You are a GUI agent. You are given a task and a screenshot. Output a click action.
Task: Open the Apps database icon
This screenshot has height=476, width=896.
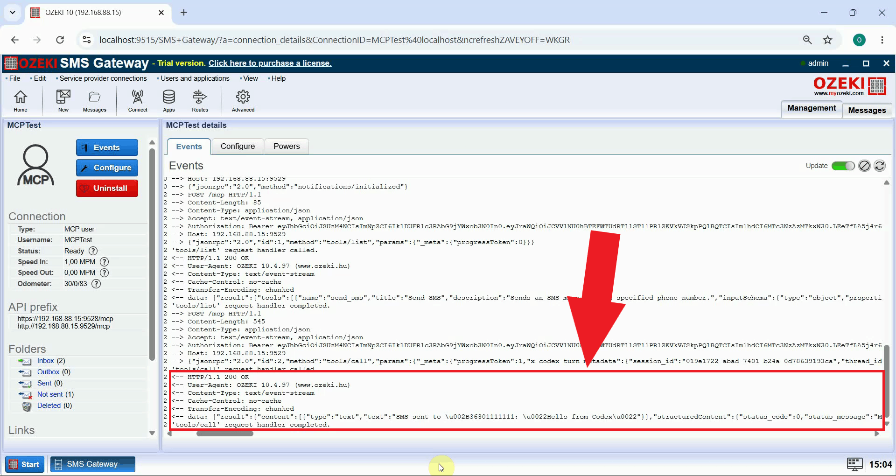click(x=168, y=101)
